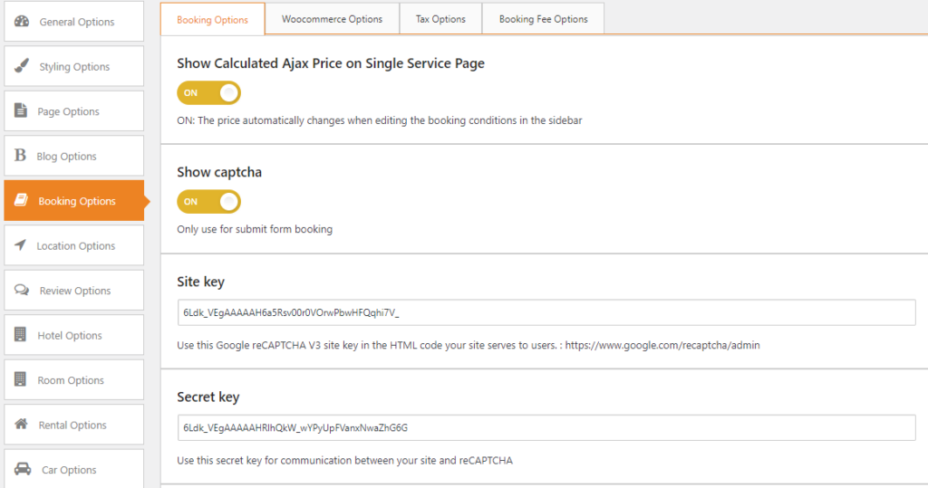Screen dimensions: 928x488
Task: Click the Rental Options house icon
Action: [22, 425]
